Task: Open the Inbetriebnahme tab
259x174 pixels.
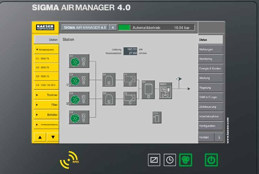Action: coord(210,116)
